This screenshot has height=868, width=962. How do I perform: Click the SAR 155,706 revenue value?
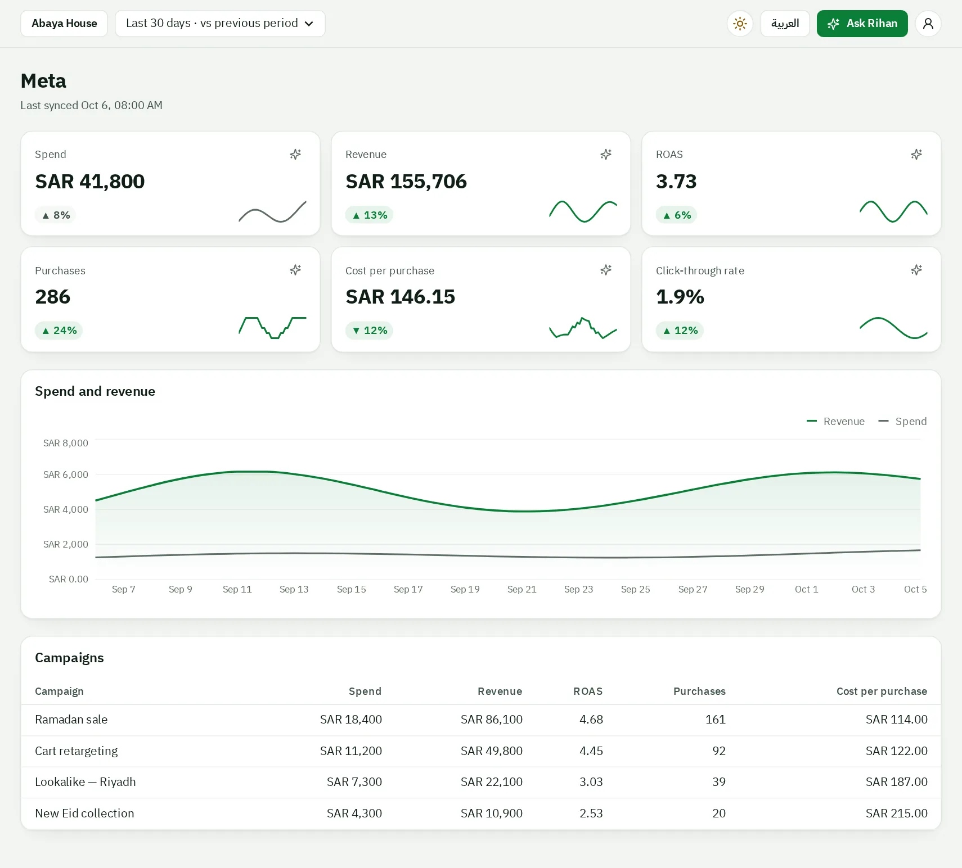(x=406, y=182)
